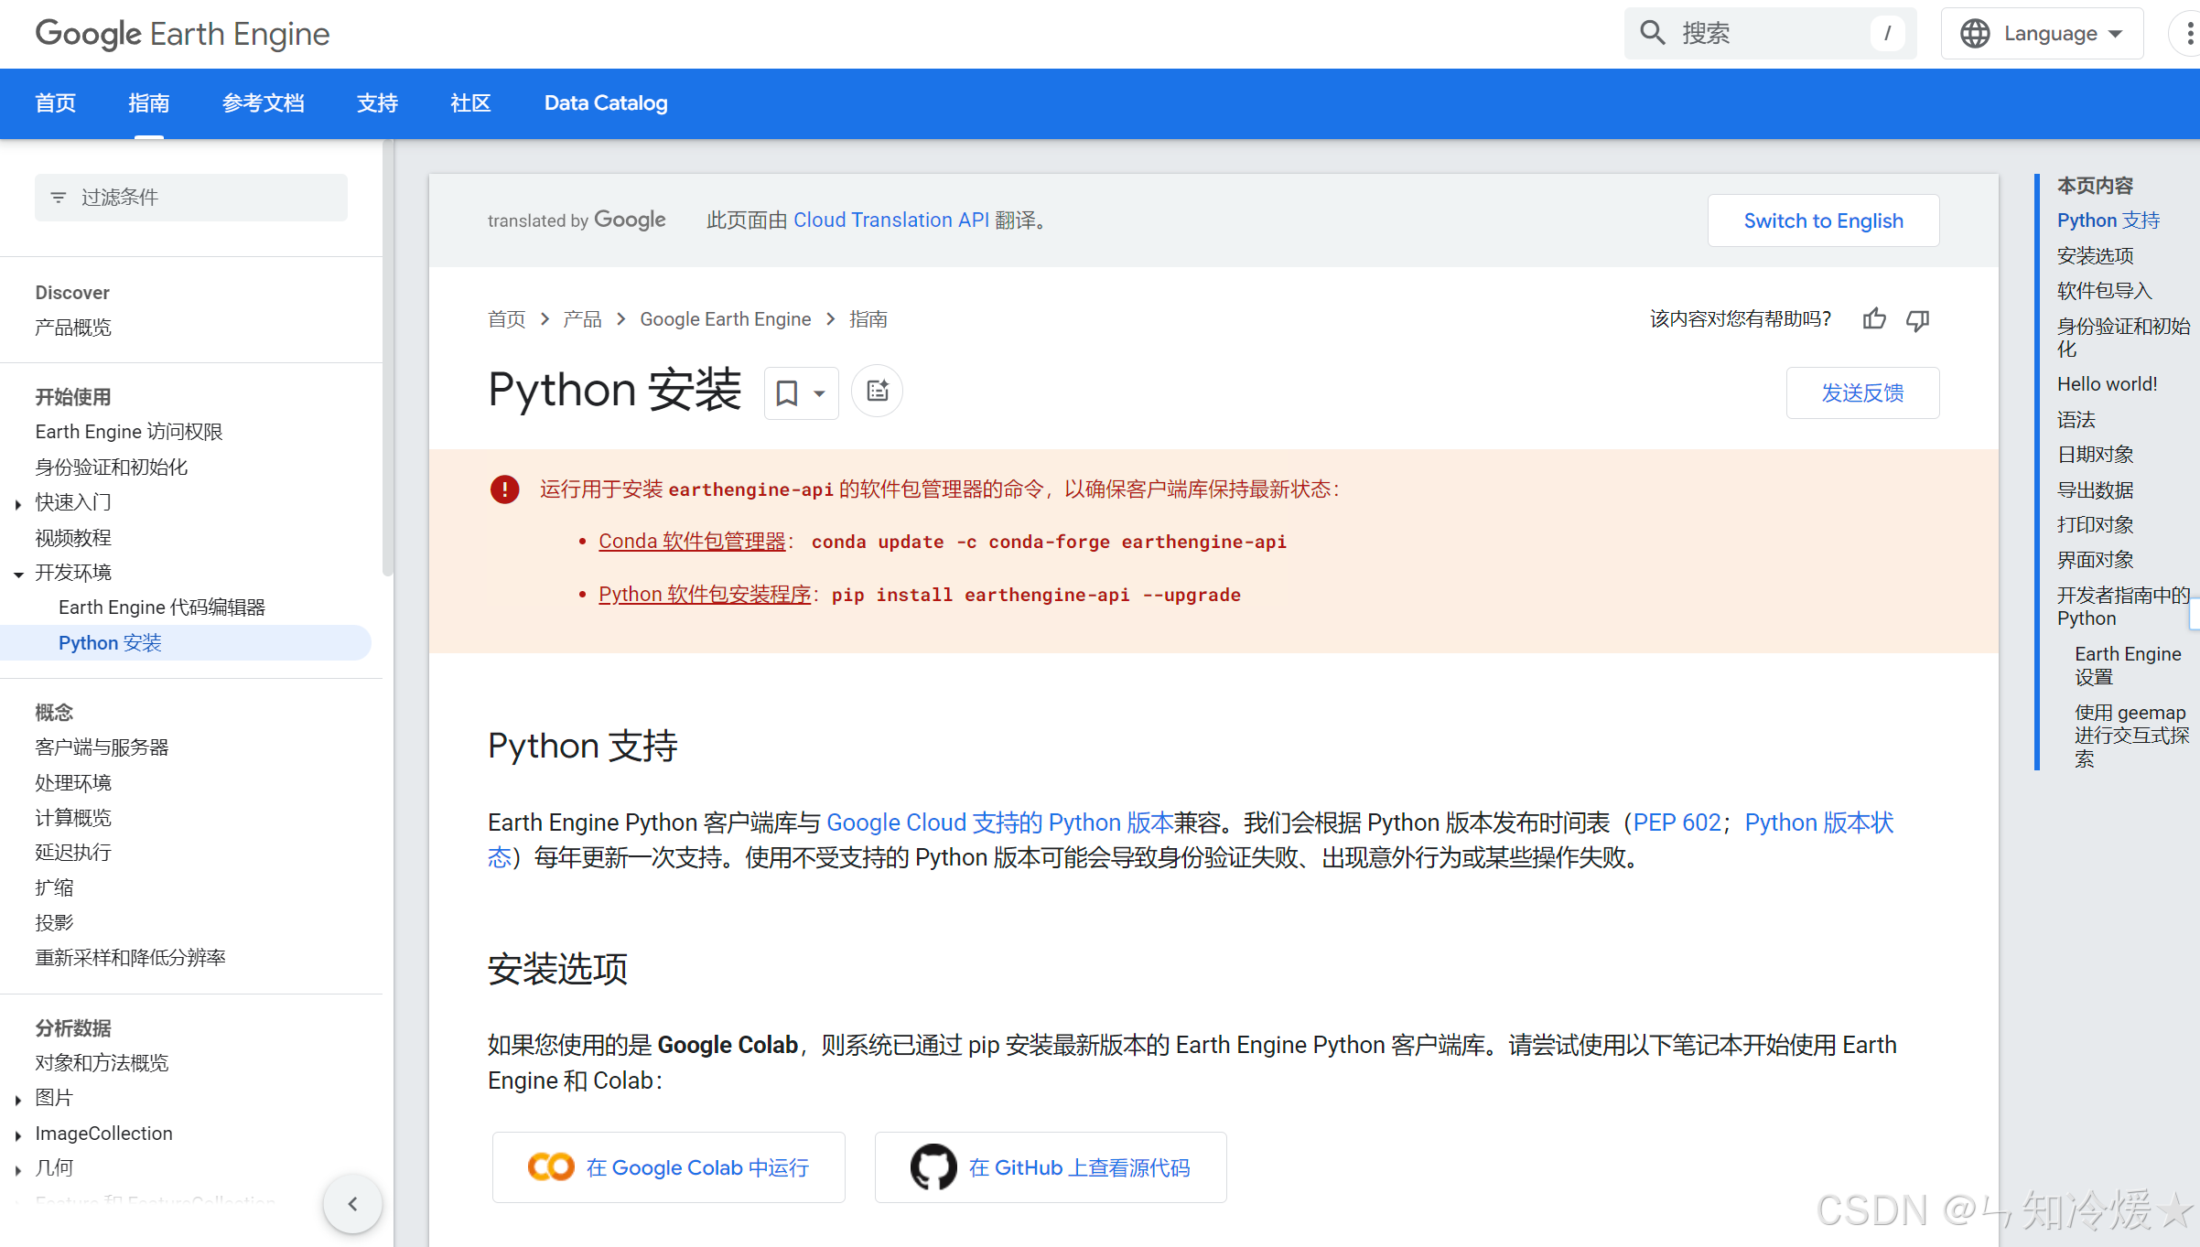This screenshot has height=1247, width=2200.
Task: Collapse sidebar with the chevron button
Action: 352,1204
